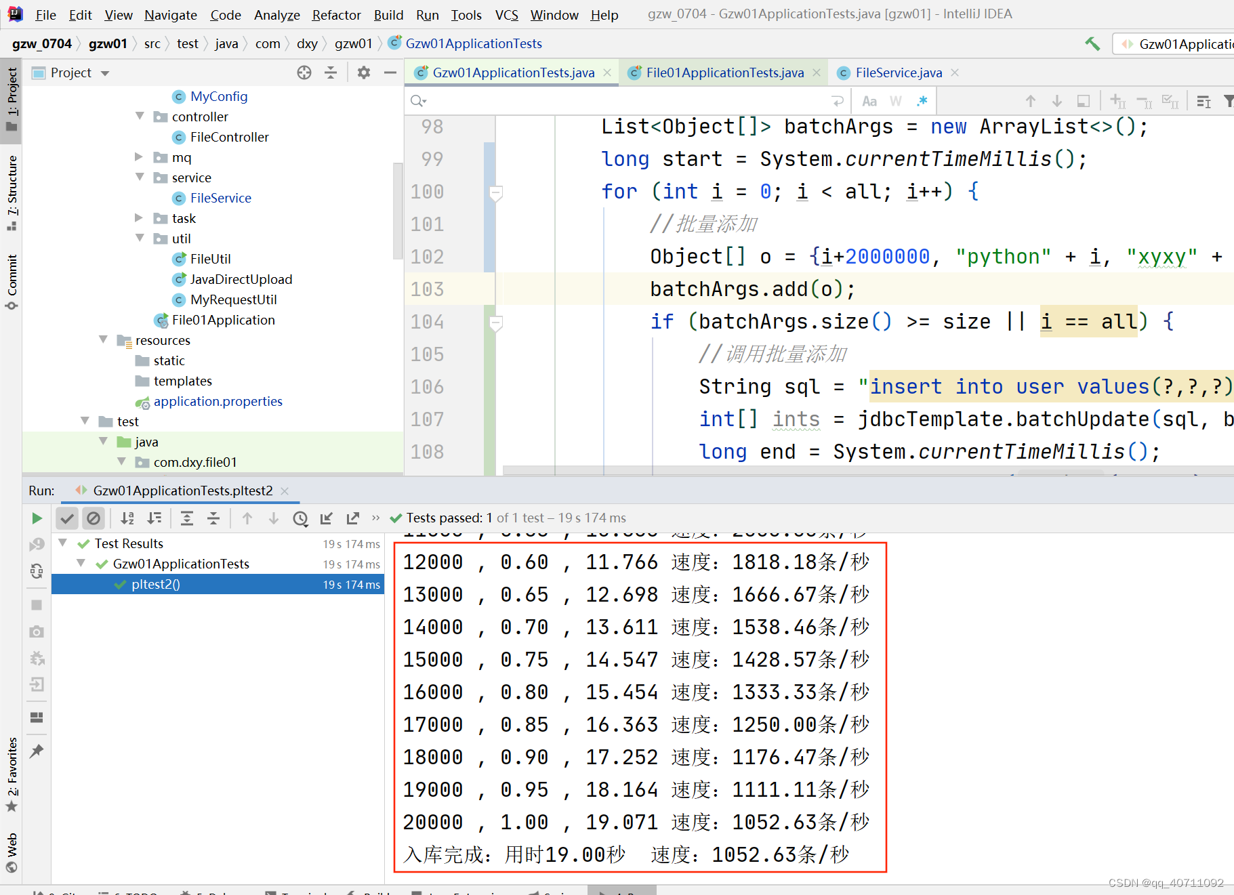Expand all test results icon
Image resolution: width=1234 pixels, height=895 pixels.
(187, 518)
